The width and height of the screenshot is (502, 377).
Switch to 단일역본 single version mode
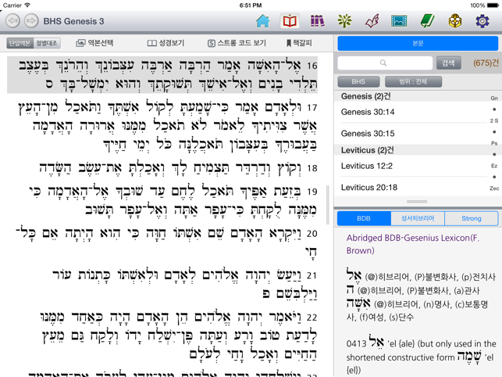(20, 43)
